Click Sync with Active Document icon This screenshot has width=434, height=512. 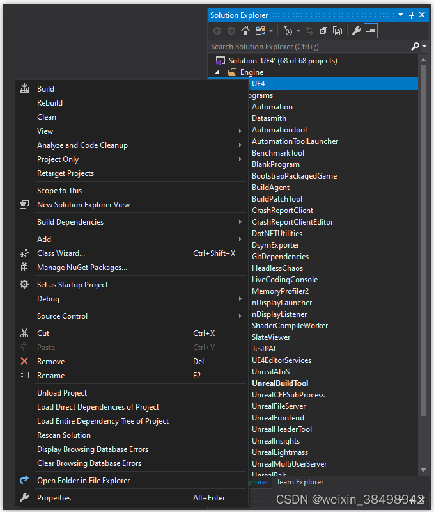point(309,31)
